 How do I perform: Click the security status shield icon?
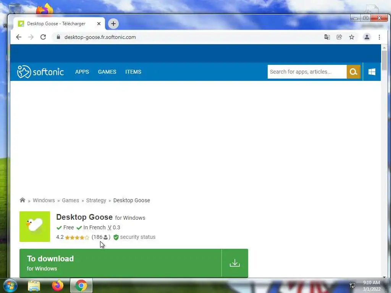[x=116, y=237]
